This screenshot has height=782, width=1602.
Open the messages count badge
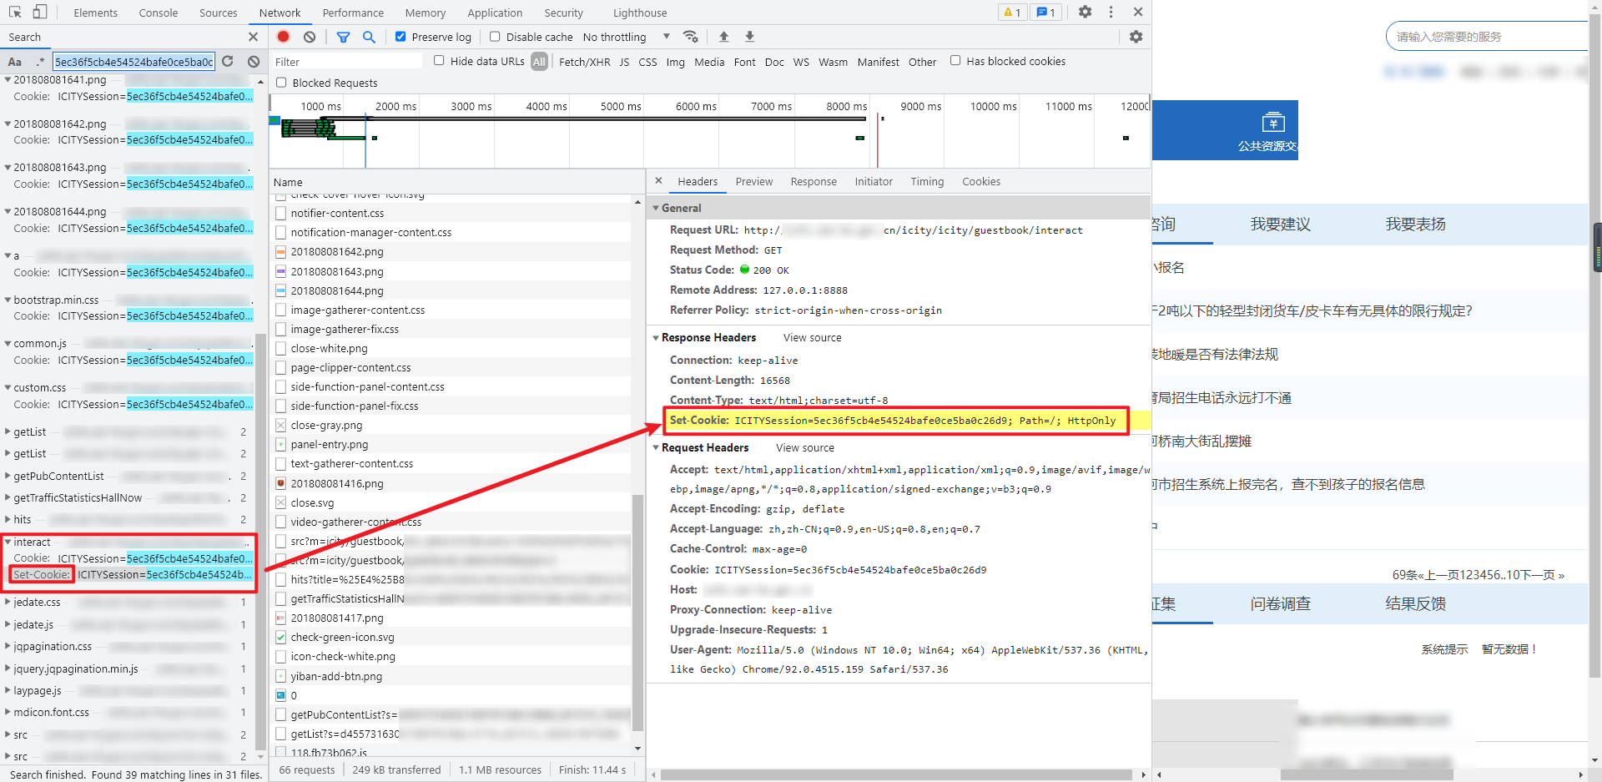point(1046,13)
